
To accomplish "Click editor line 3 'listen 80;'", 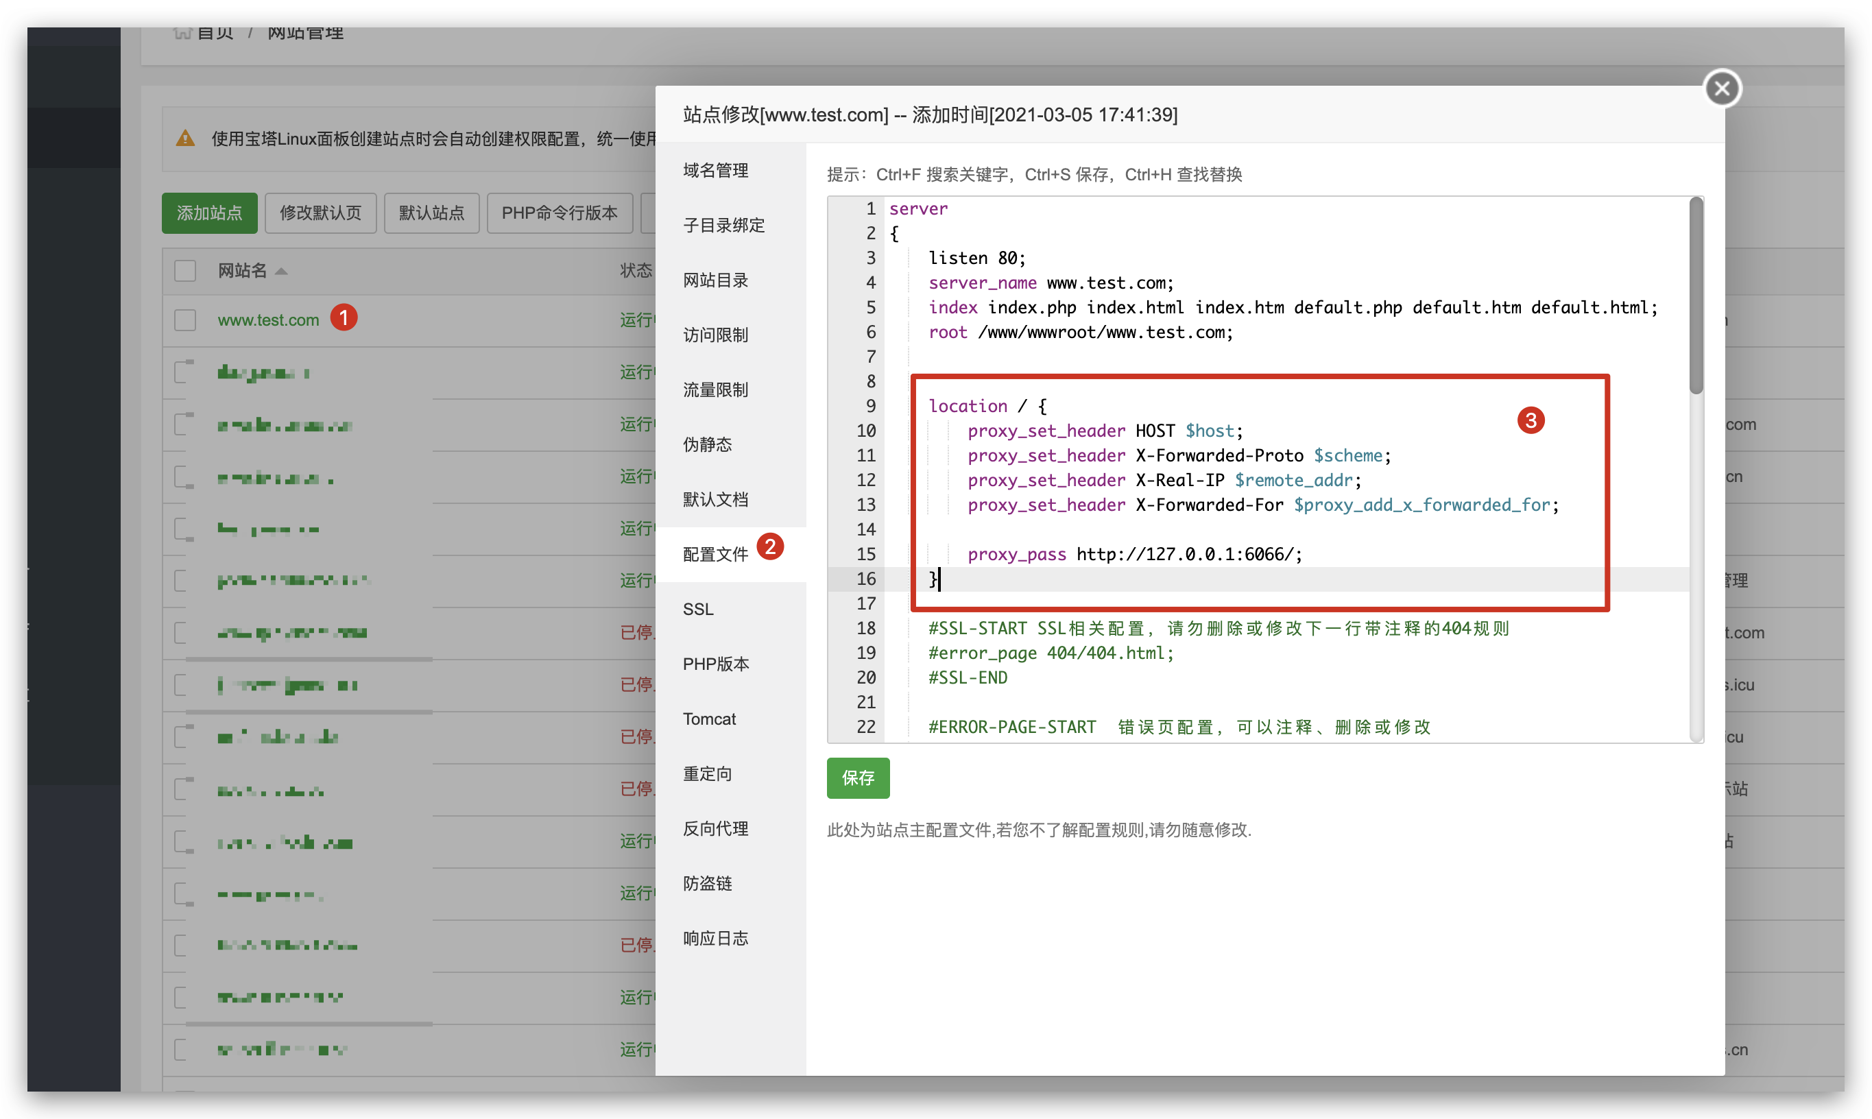I will (x=976, y=258).
